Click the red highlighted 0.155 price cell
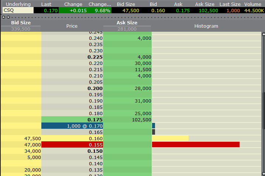The width and height of the screenshot is (265, 176). [72, 145]
